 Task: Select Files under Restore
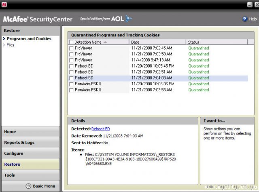pos(11,45)
